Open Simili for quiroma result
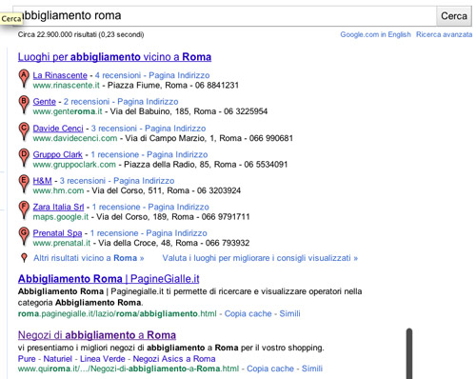This screenshot has width=476, height=379. pos(312,369)
